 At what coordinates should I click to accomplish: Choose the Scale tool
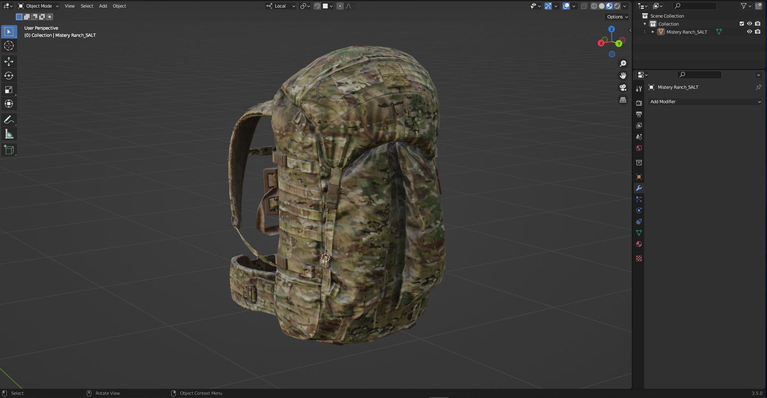coord(8,90)
